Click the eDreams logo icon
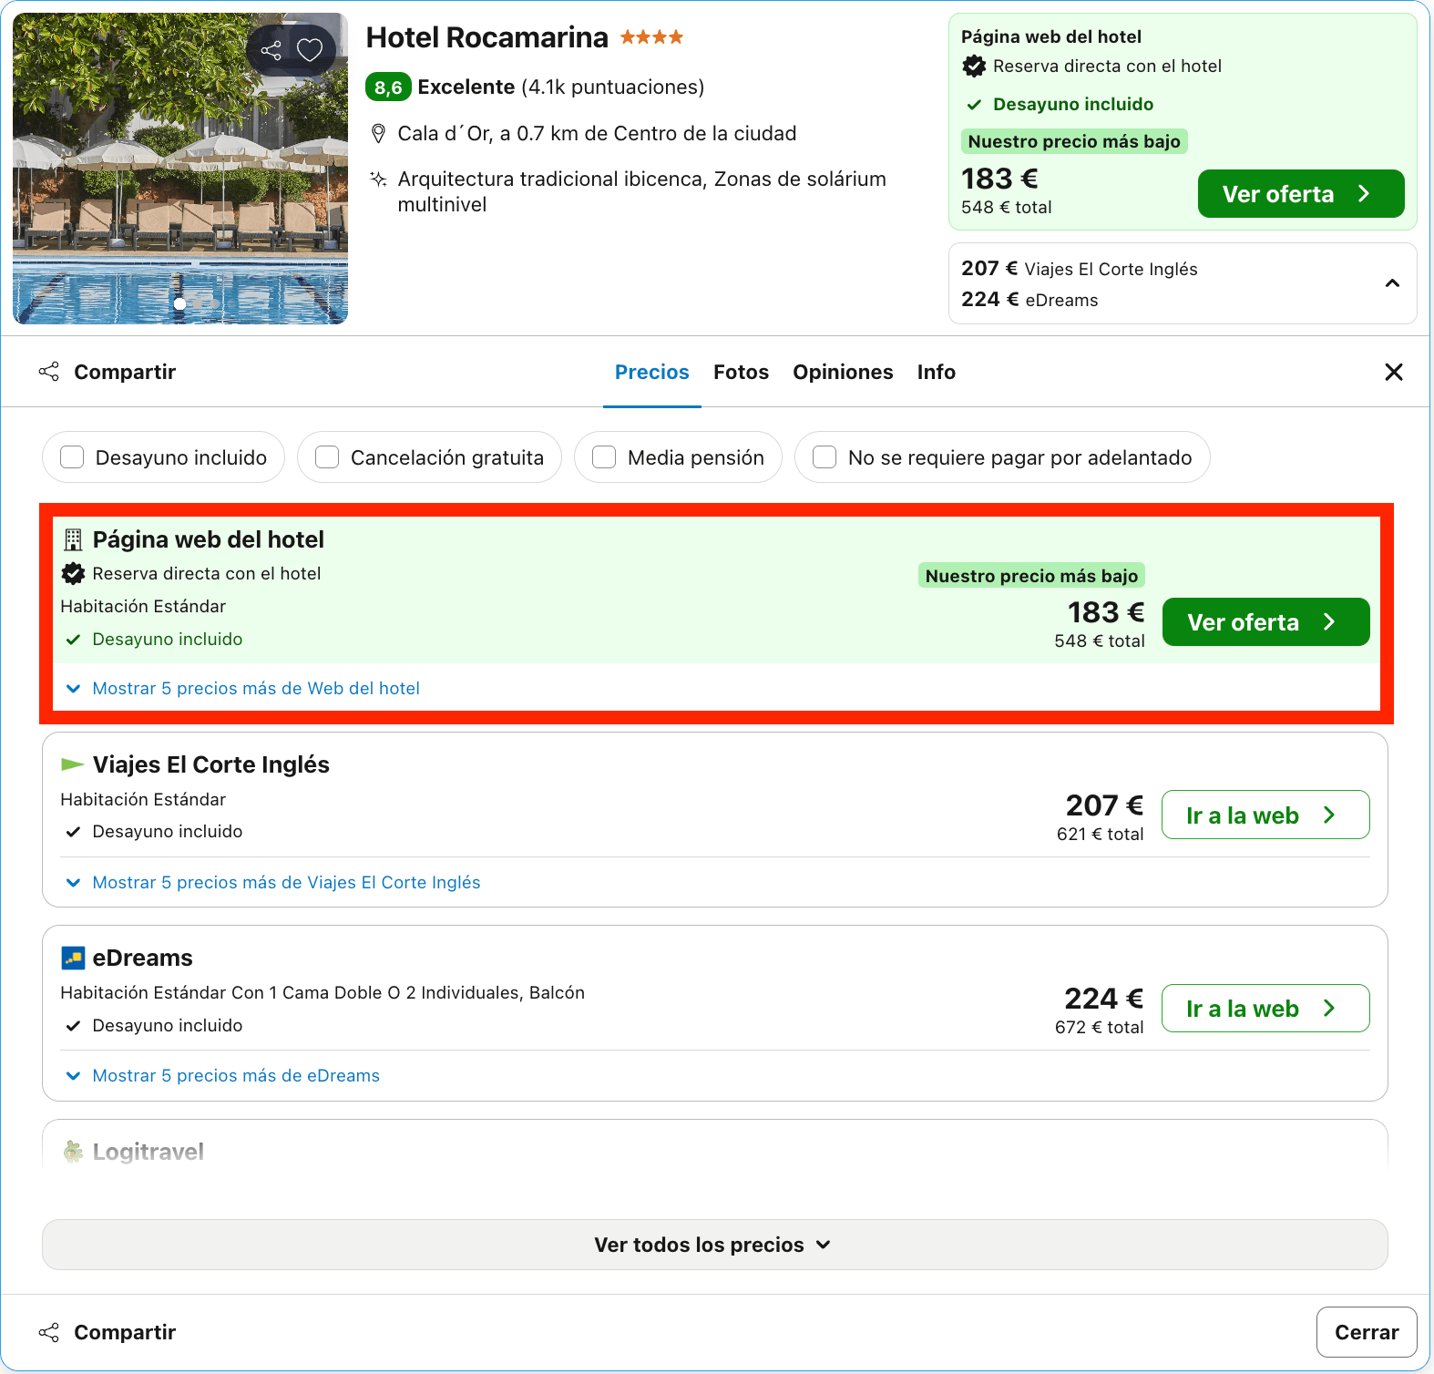This screenshot has width=1434, height=1374. [73, 958]
